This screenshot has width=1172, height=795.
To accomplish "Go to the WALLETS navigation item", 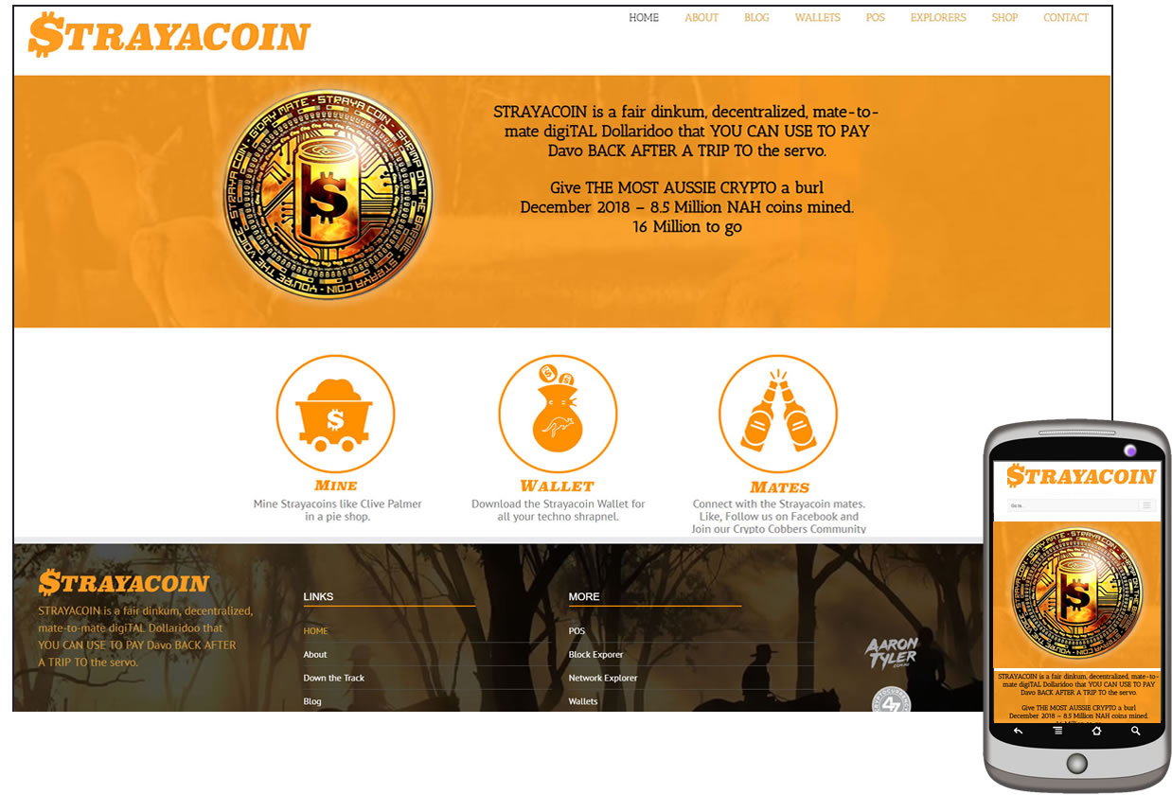I will pyautogui.click(x=817, y=18).
